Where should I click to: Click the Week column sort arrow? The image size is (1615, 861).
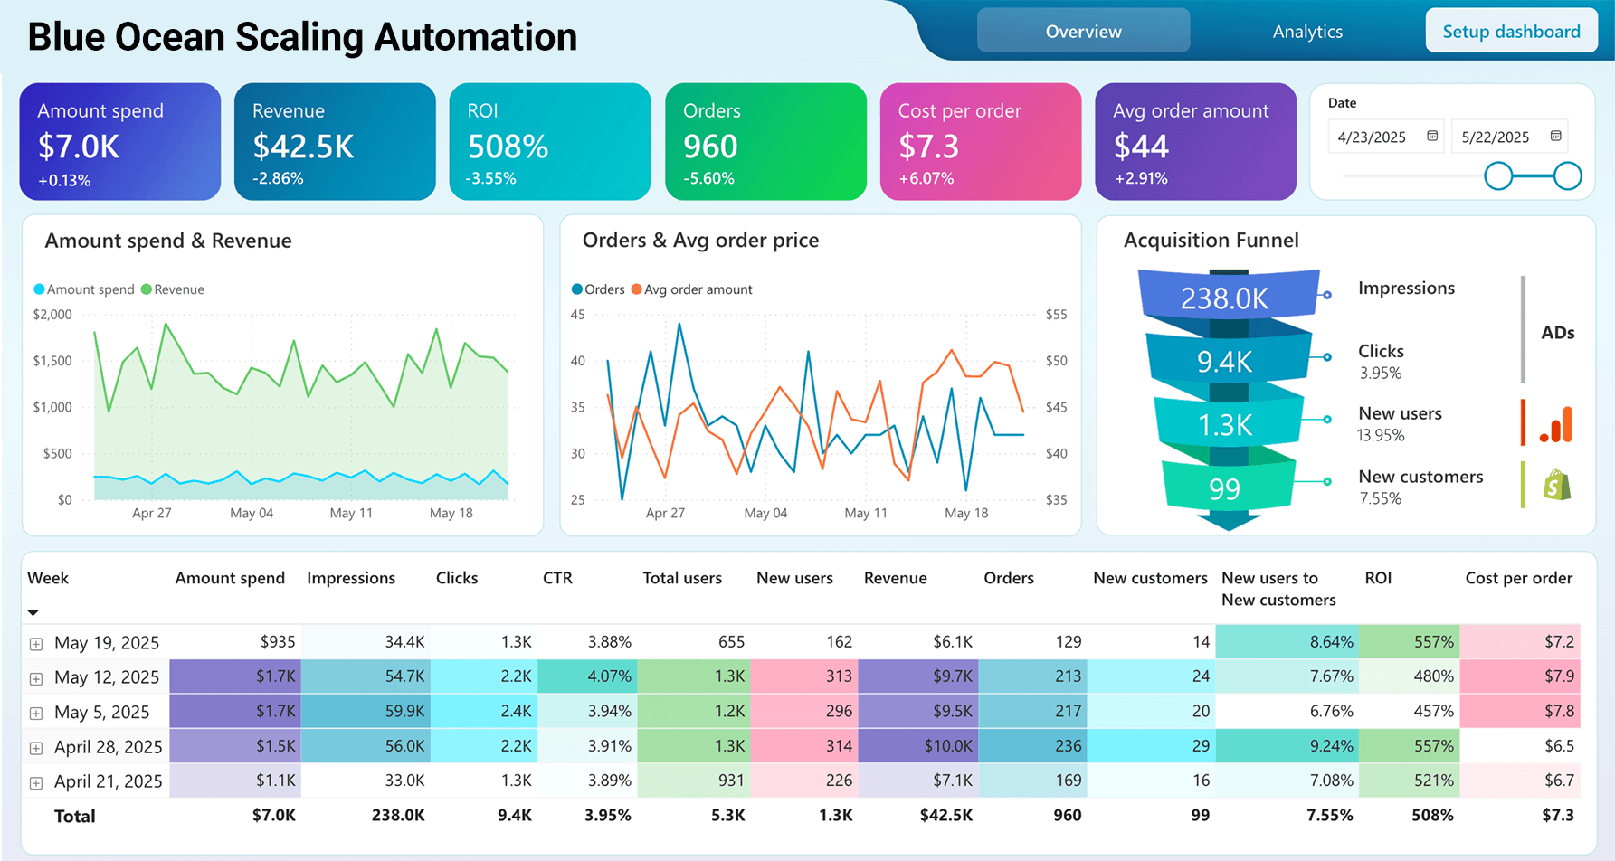tap(33, 613)
